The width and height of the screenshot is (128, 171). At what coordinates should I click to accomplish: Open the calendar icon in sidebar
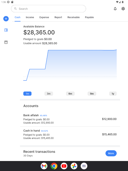coord(6,42)
